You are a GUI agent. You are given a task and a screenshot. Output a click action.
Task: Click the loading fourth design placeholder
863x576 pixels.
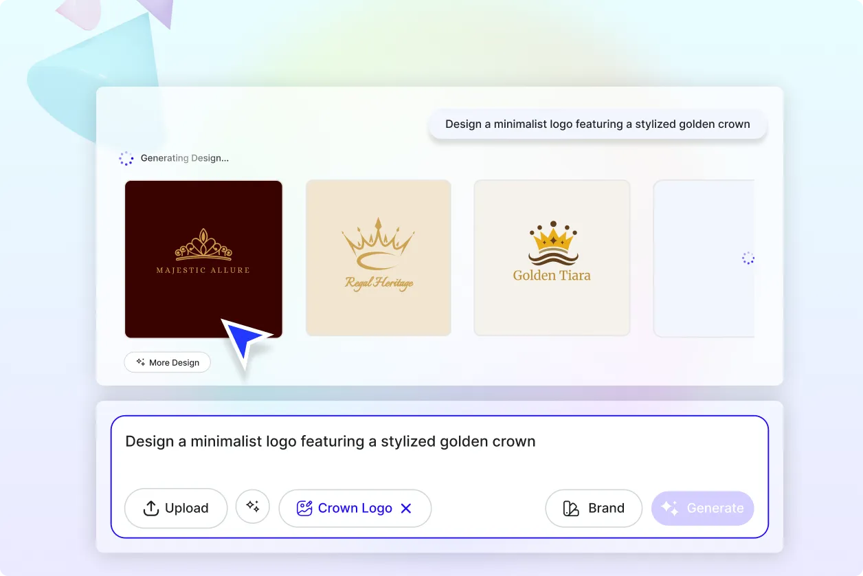pyautogui.click(x=704, y=258)
